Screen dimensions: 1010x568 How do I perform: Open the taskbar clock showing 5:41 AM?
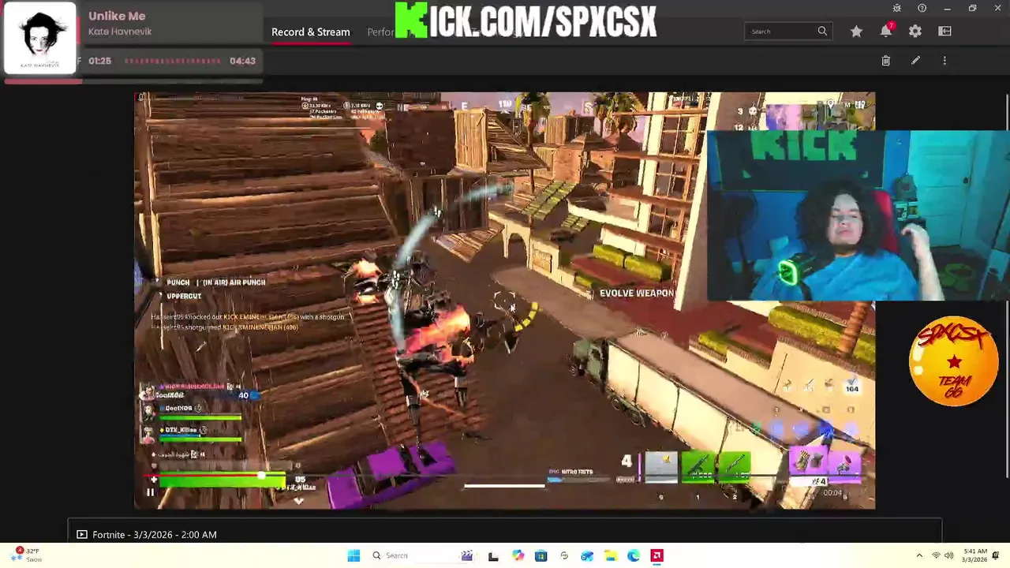point(974,555)
